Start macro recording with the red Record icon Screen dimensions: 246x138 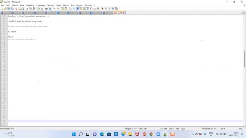point(102,8)
